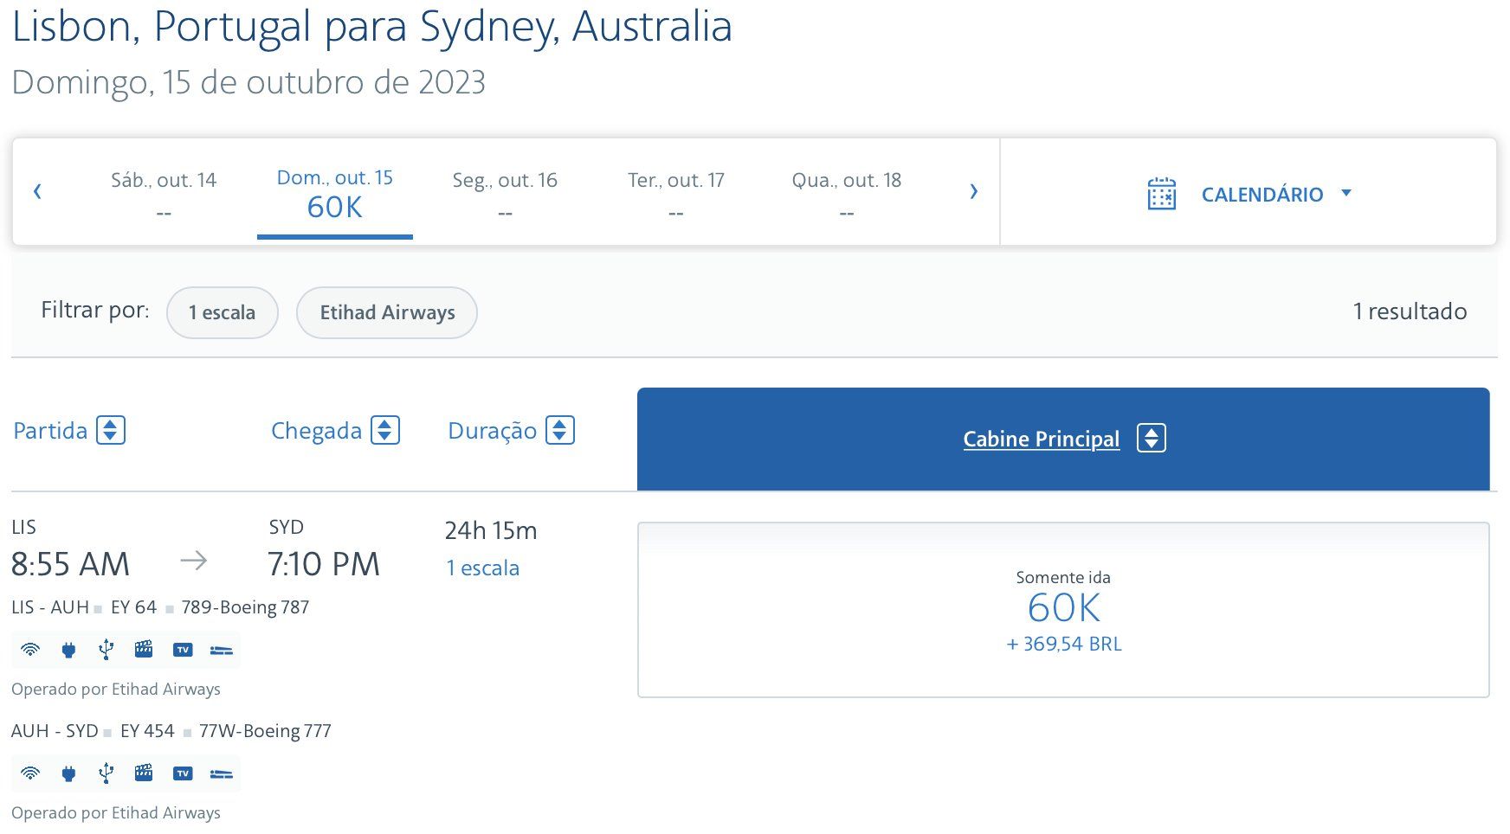1510x834 pixels.
Task: Click USB icon on AUH - SYD flight
Action: (x=106, y=773)
